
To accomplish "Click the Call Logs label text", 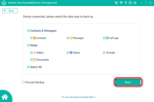I will click(114, 38).
